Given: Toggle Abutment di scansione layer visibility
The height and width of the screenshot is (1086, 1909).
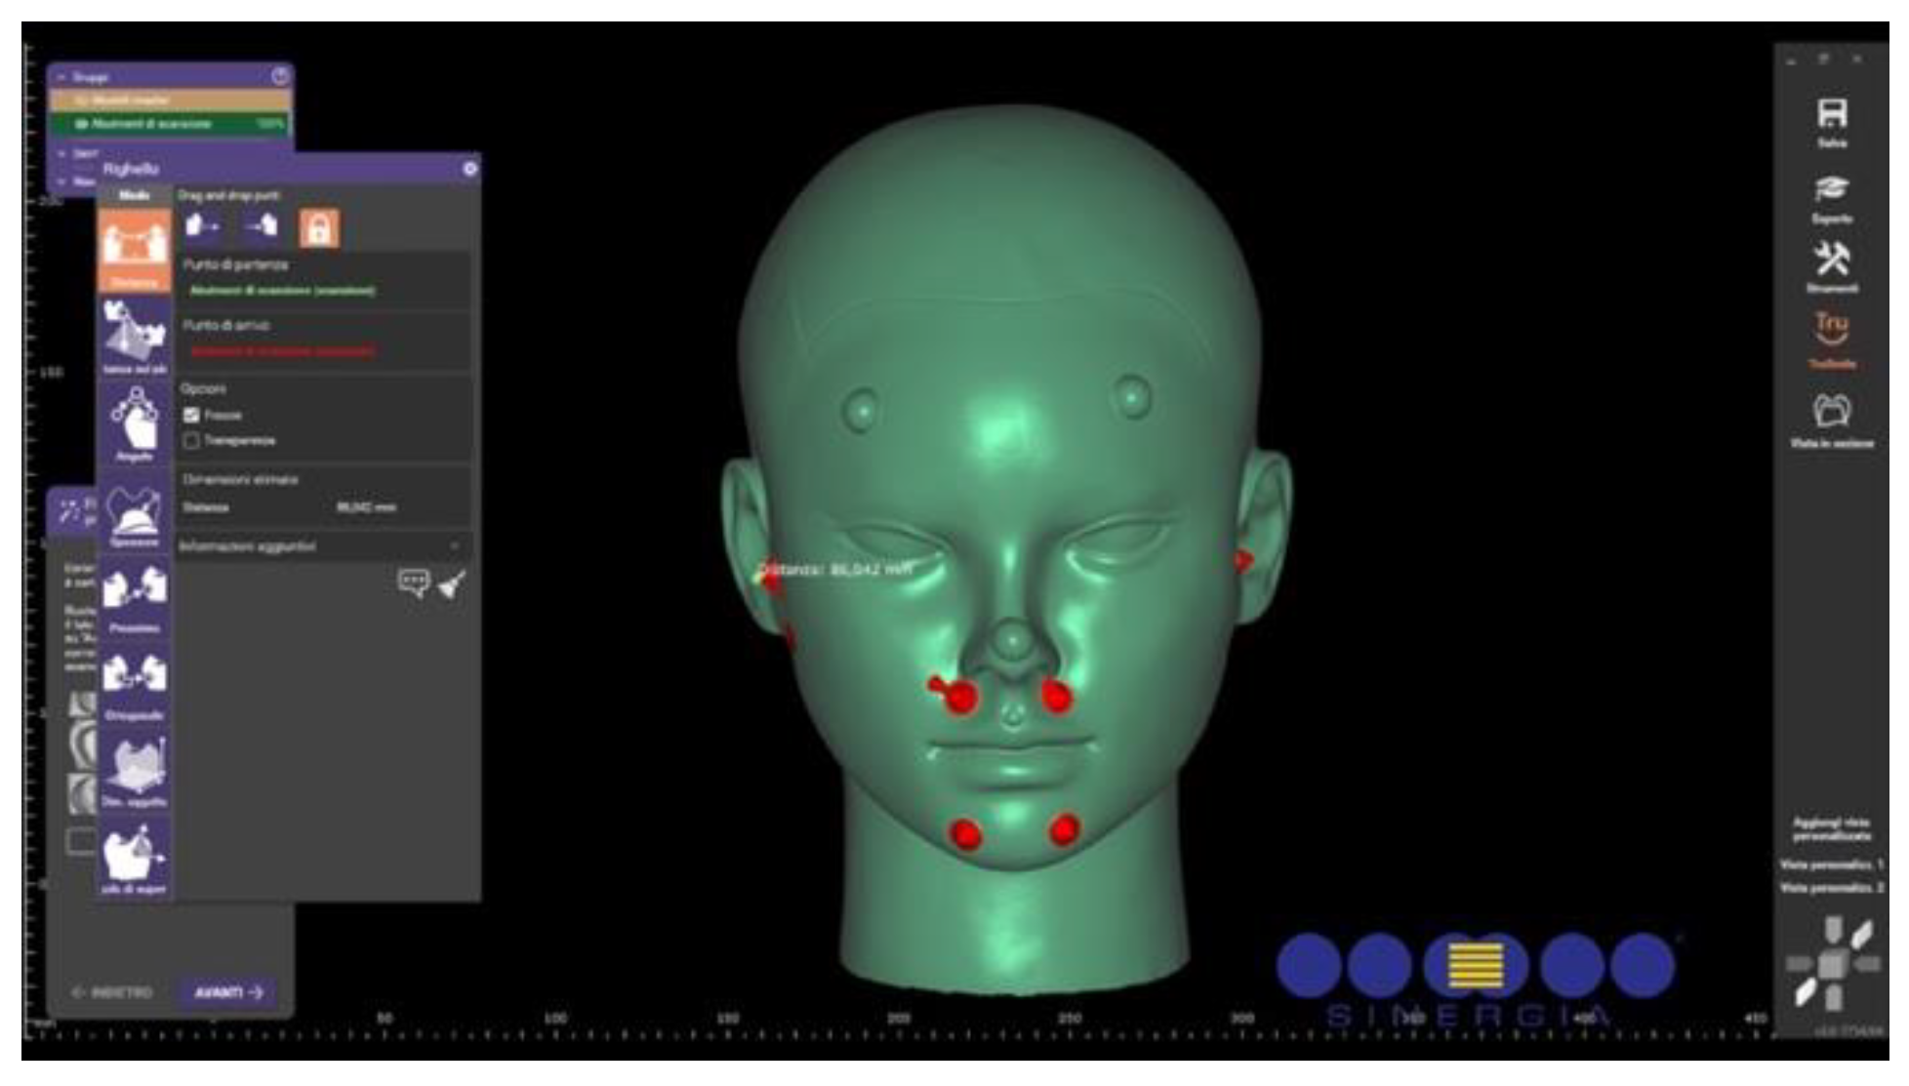Looking at the screenshot, I should point(82,124).
